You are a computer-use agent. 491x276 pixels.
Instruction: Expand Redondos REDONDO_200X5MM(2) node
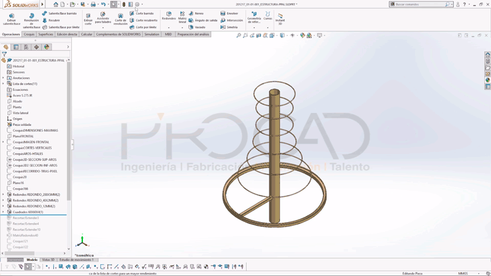click(x=3, y=194)
